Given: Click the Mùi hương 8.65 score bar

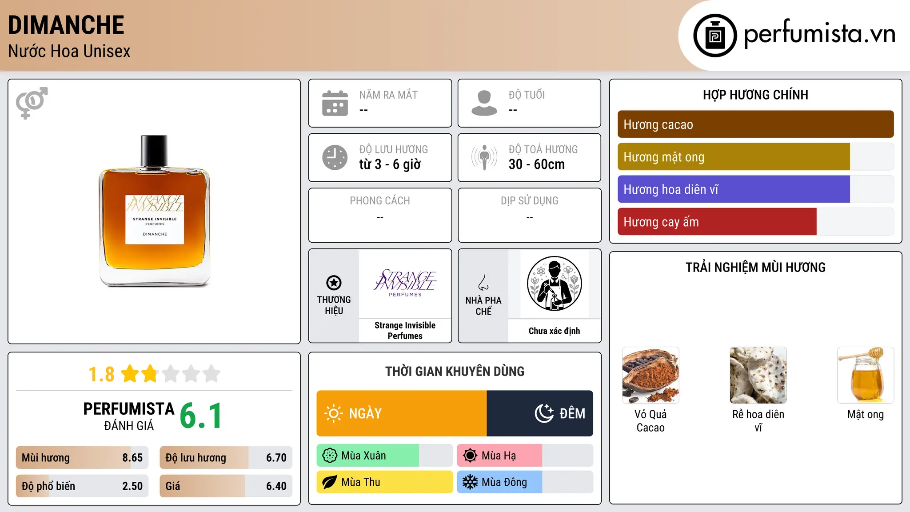Looking at the screenshot, I should 82,458.
